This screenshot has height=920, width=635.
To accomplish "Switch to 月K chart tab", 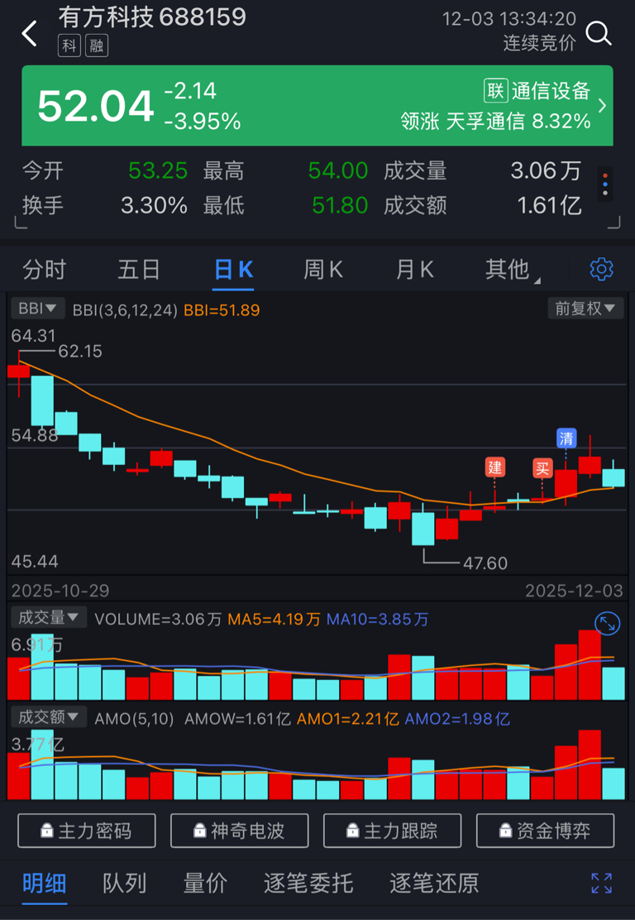I will [x=414, y=270].
